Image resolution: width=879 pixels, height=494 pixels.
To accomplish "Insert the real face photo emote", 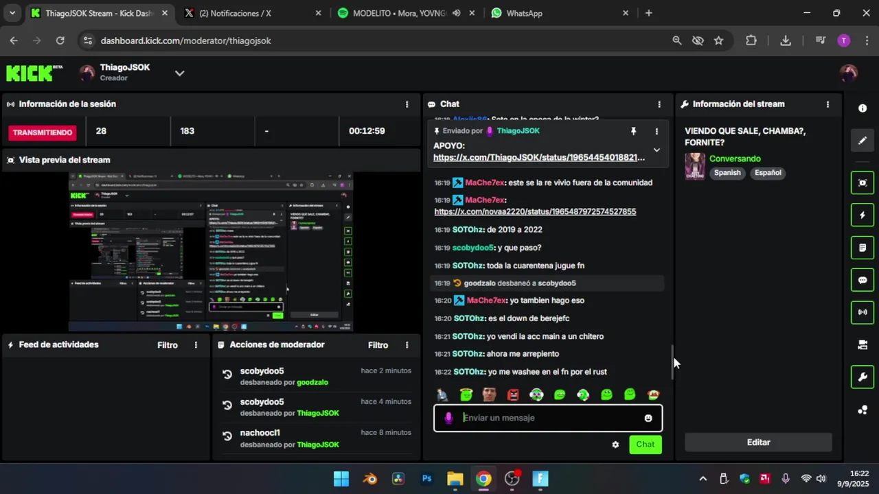I will [489, 395].
